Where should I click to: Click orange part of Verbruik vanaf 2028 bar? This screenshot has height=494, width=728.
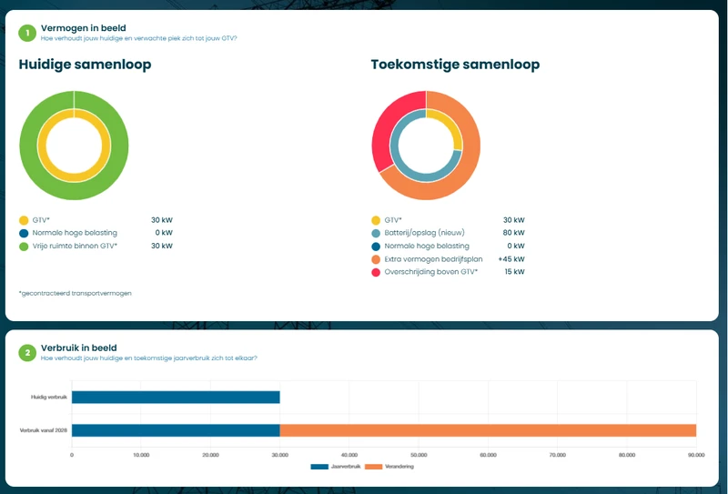(x=488, y=430)
